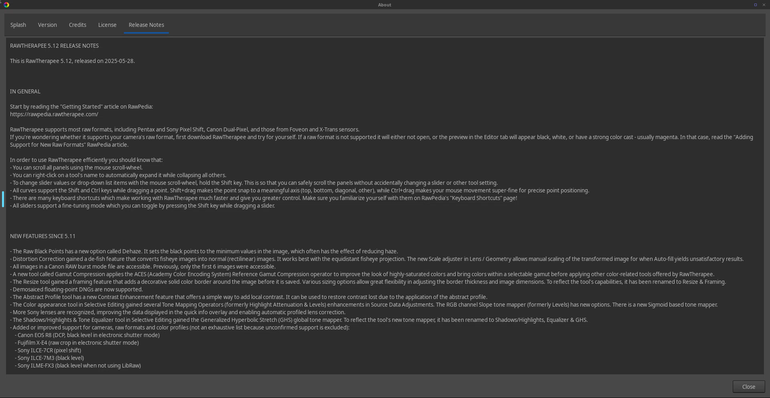The height and width of the screenshot is (398, 770).
Task: Click the blue bar at left edge
Action: (3, 199)
